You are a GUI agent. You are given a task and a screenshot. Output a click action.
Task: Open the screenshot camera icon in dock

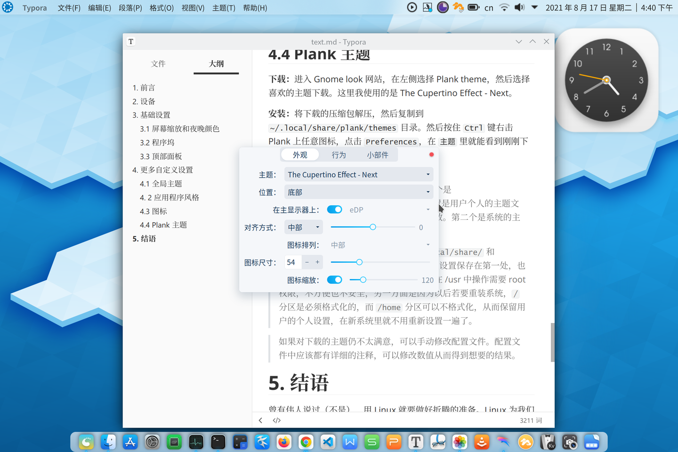coord(570,442)
